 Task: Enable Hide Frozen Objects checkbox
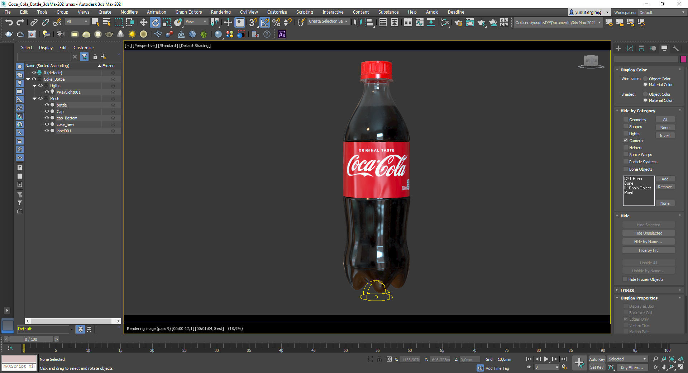pos(625,279)
